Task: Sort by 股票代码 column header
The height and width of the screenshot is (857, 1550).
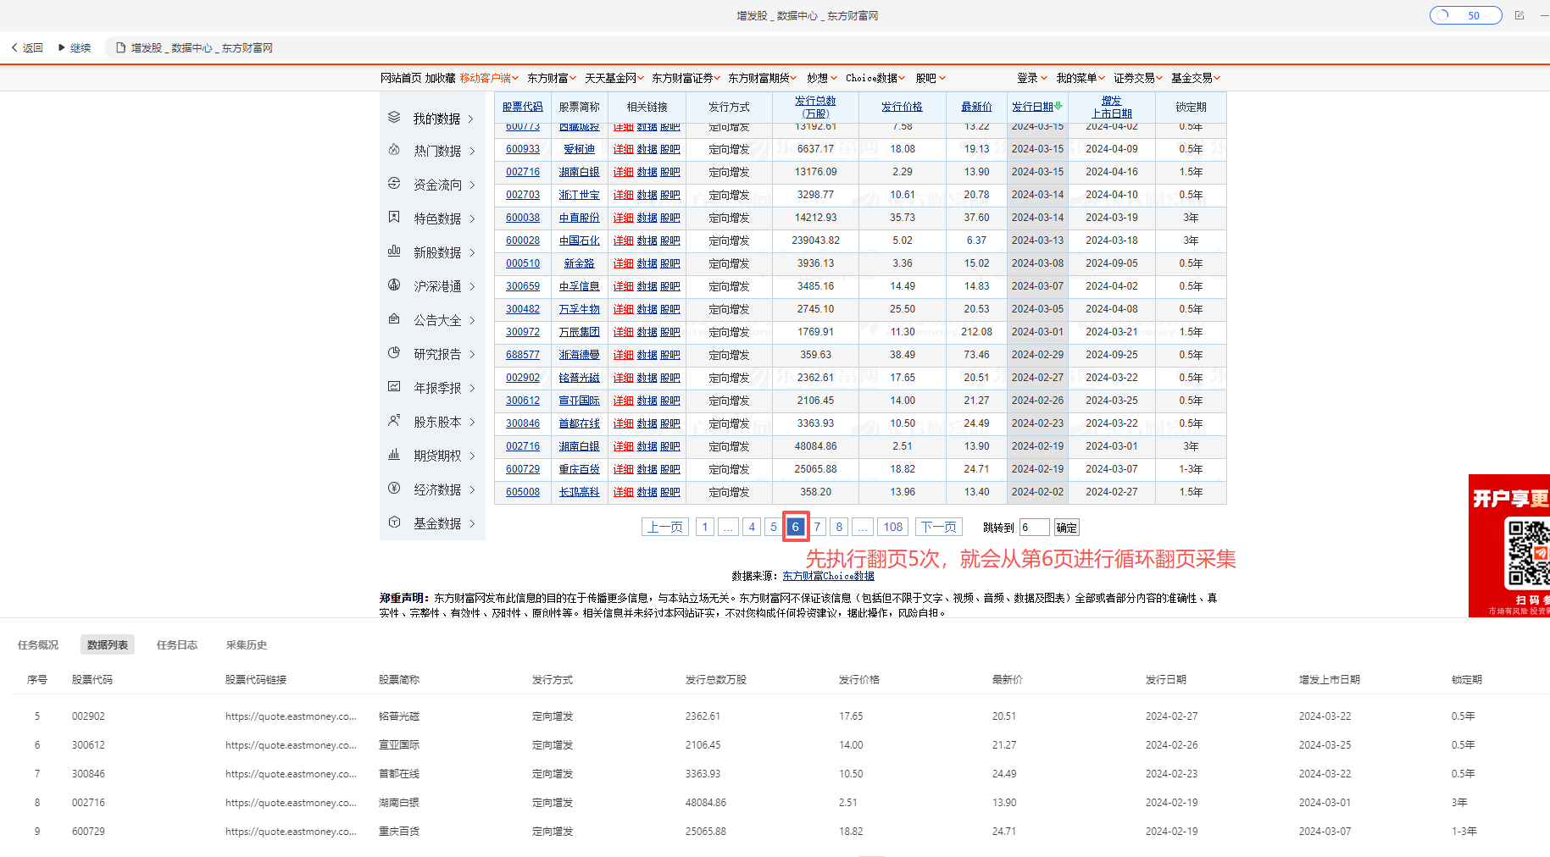Action: click(523, 107)
